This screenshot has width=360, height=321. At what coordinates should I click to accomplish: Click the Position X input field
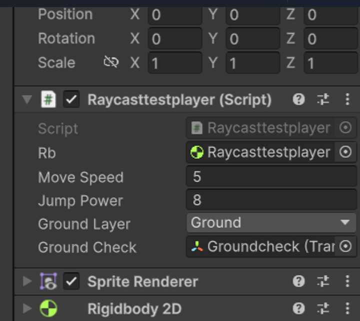(175, 14)
